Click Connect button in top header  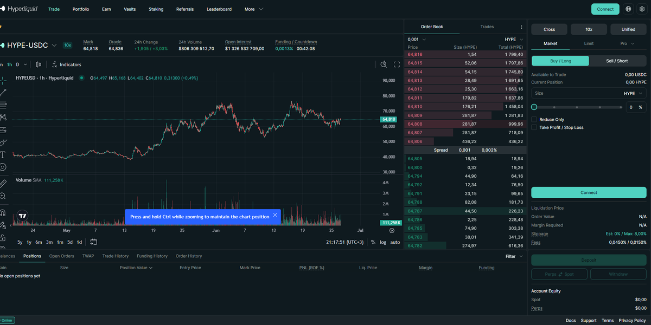tap(605, 9)
